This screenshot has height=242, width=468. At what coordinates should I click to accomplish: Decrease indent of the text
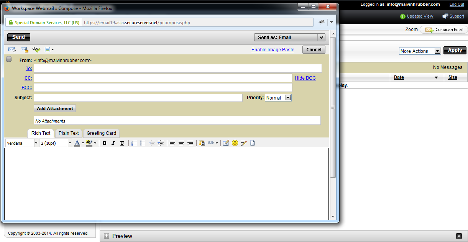pos(152,143)
